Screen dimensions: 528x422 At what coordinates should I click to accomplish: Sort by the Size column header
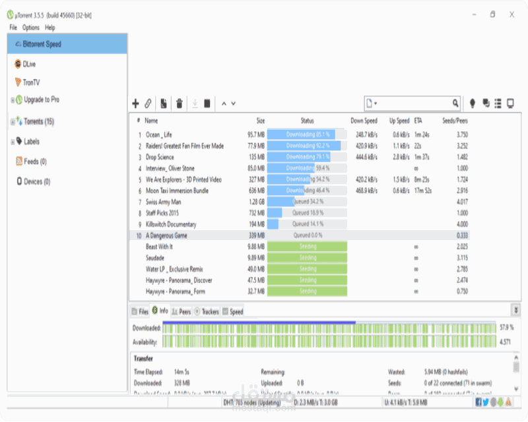click(x=261, y=121)
